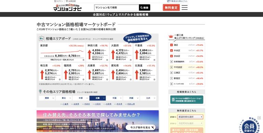
Task: Expand the selected 近畿 region dropdown
Action: (x=98, y=98)
